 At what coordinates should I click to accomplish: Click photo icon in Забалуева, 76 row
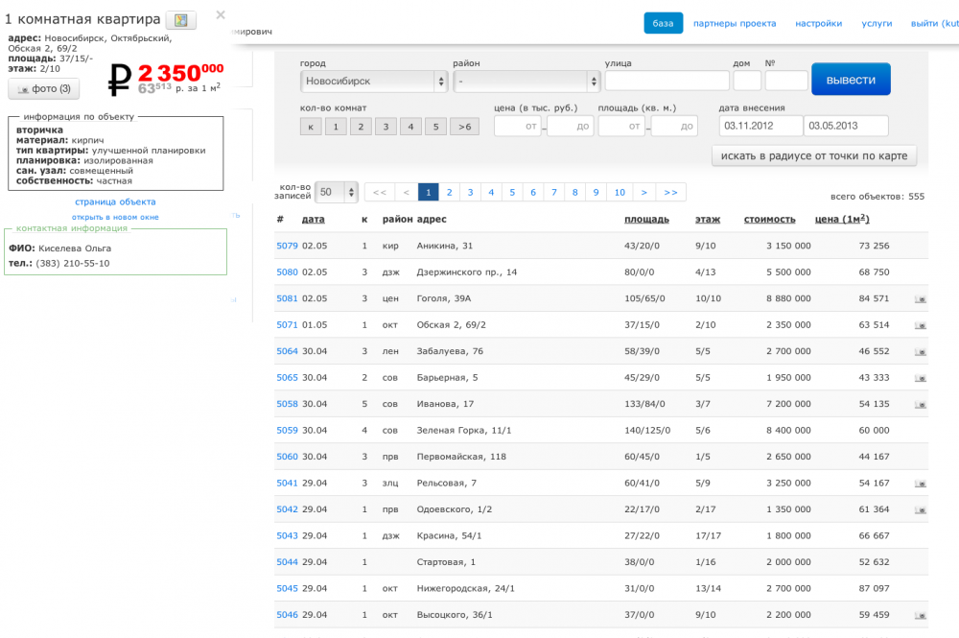[921, 352]
